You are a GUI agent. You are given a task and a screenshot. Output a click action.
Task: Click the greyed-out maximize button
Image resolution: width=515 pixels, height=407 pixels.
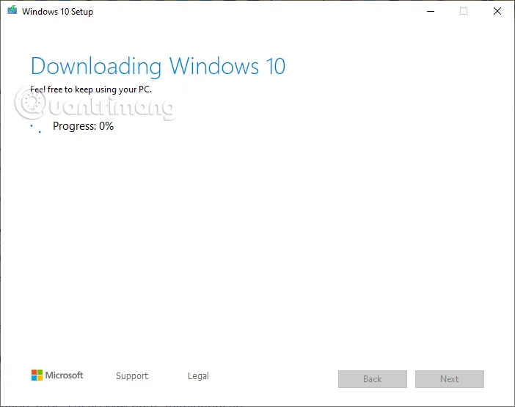point(464,11)
